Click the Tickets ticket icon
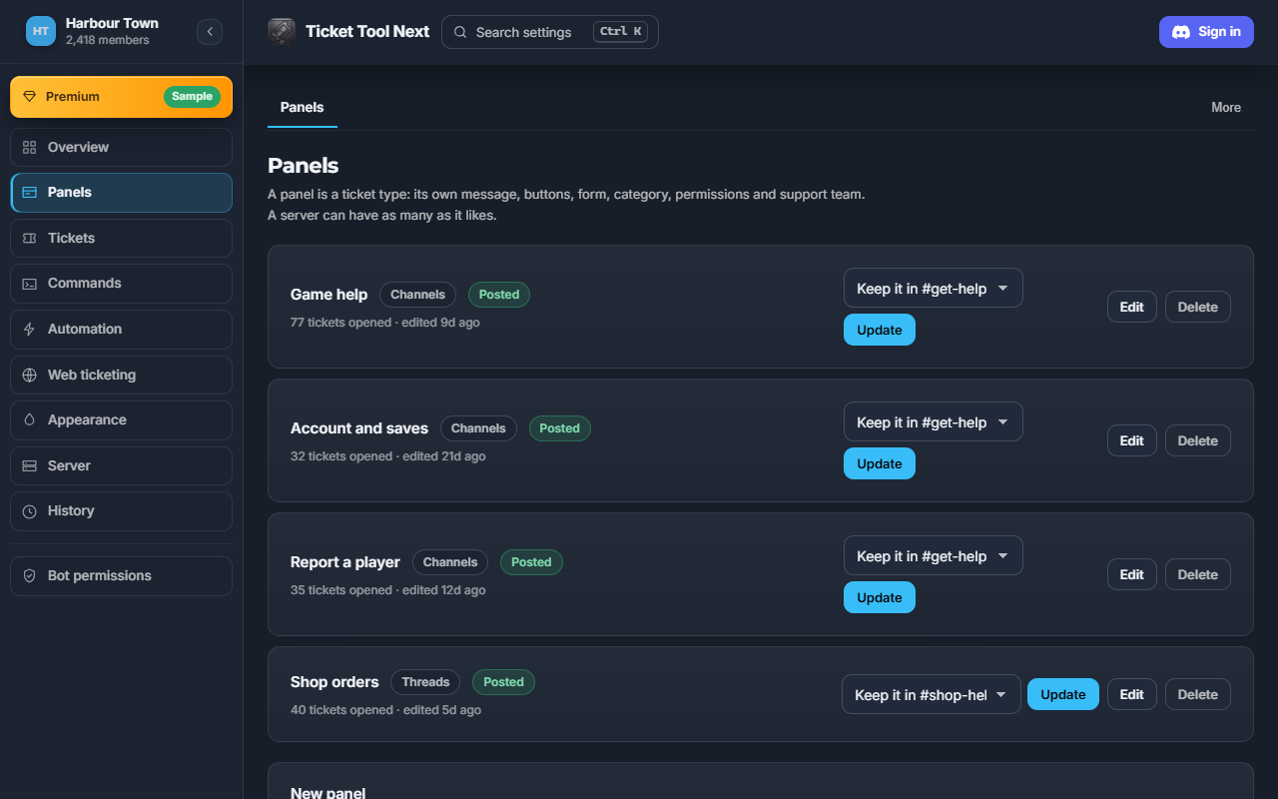 (30, 239)
